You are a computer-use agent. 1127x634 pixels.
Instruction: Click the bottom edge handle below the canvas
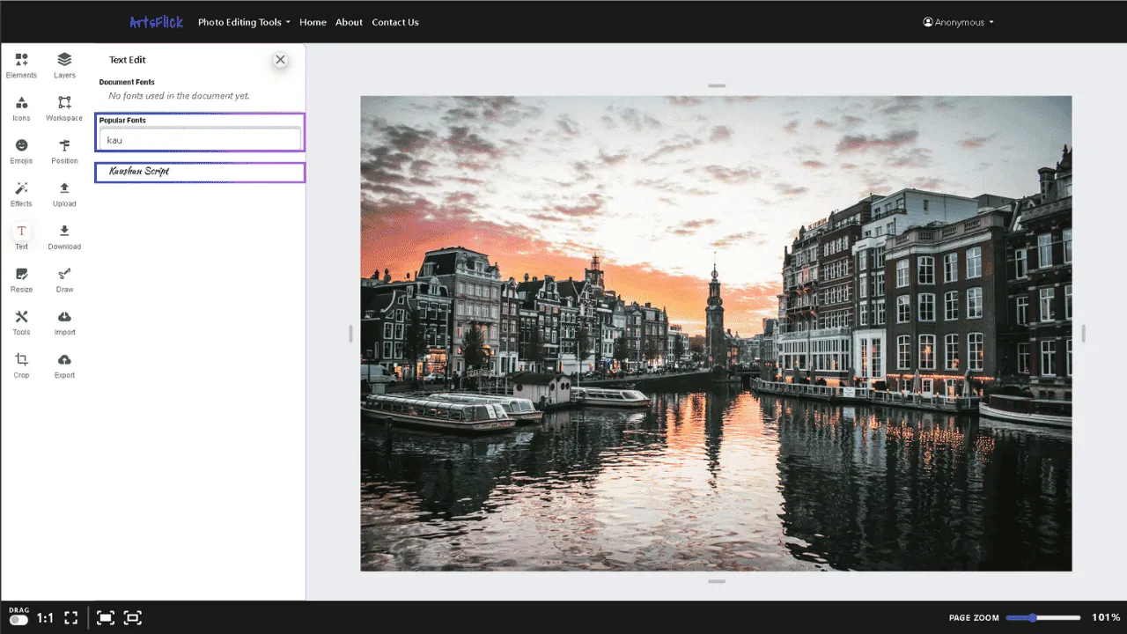(717, 581)
